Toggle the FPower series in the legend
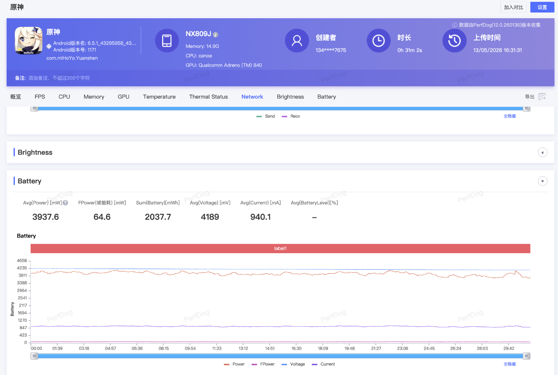The height and width of the screenshot is (375, 558). click(263, 364)
